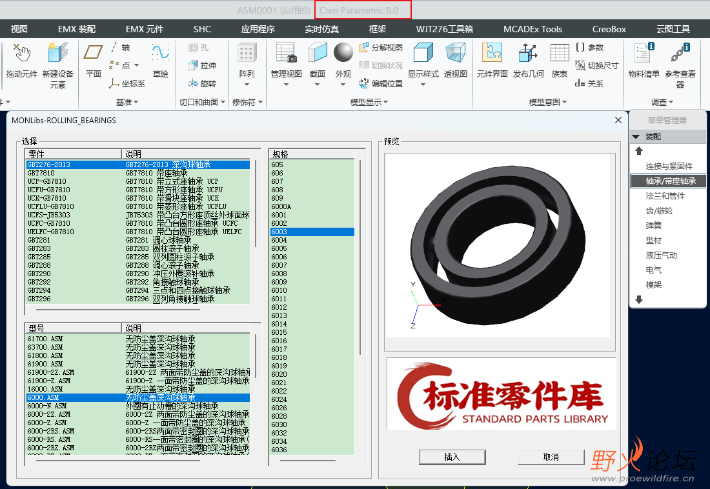Collapse the 装配 menu section
710x489 pixels.
(636, 137)
